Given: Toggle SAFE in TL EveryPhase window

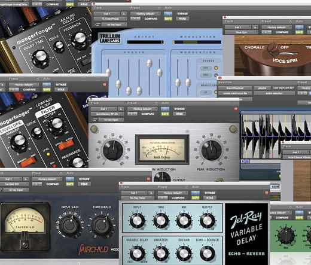Looking at the screenshot, I should tap(168, 19).
